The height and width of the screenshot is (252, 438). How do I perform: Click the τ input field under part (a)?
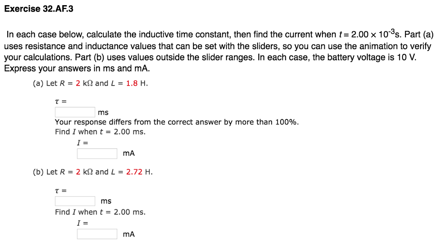(74, 112)
